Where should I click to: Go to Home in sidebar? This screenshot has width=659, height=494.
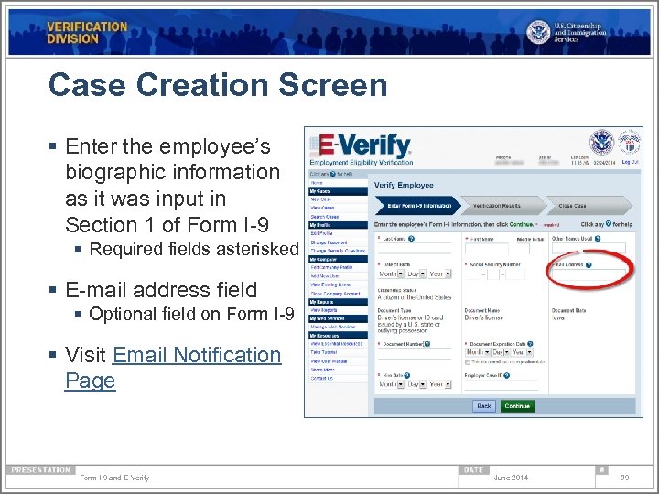click(317, 183)
